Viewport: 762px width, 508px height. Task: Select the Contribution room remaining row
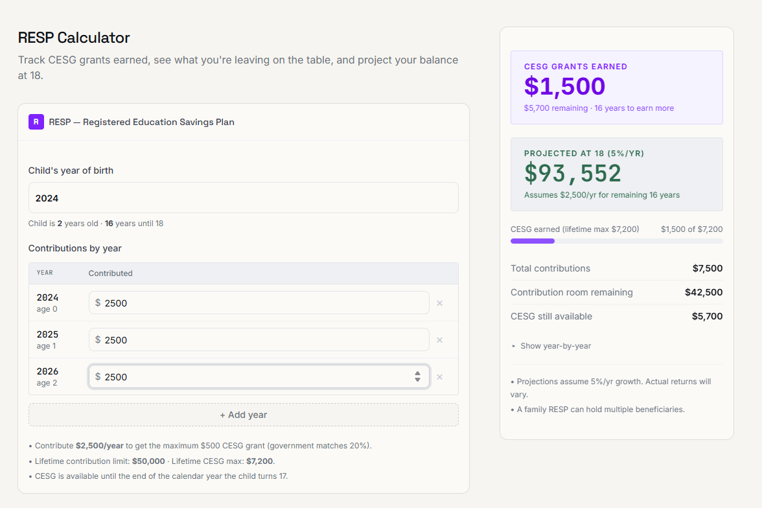coord(617,292)
